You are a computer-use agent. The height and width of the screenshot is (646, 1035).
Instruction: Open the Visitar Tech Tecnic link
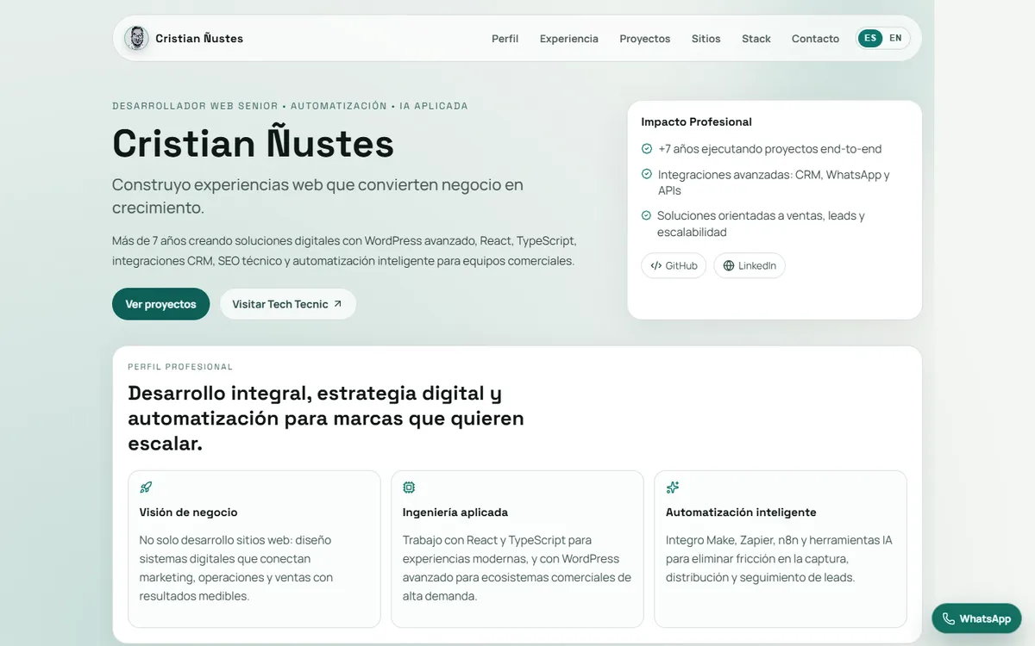(287, 304)
